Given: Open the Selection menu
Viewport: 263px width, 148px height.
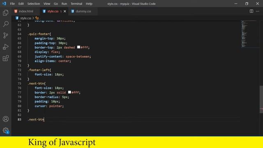Looking at the screenshot, I should point(34,4).
